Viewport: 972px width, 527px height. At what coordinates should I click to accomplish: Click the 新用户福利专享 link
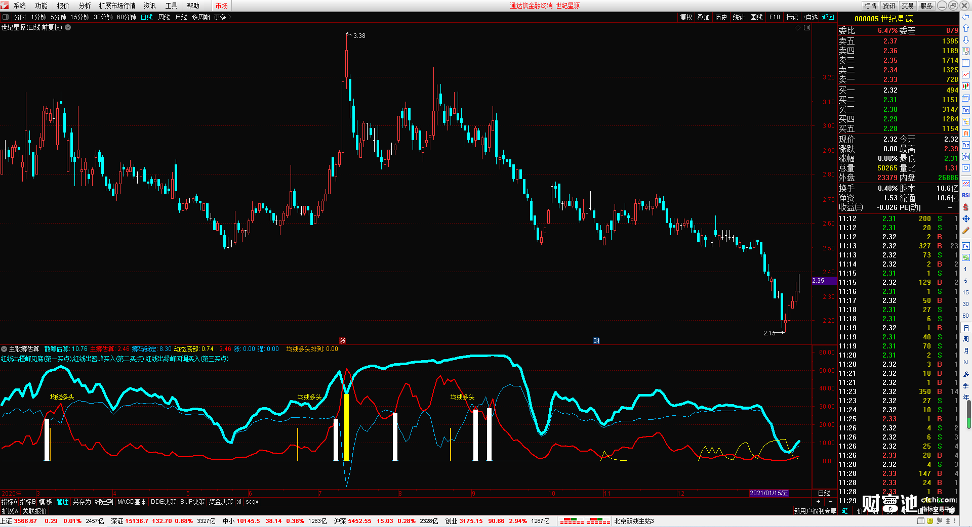815,511
